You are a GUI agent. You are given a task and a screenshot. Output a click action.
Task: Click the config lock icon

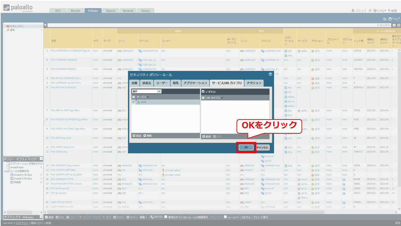click(370, 10)
